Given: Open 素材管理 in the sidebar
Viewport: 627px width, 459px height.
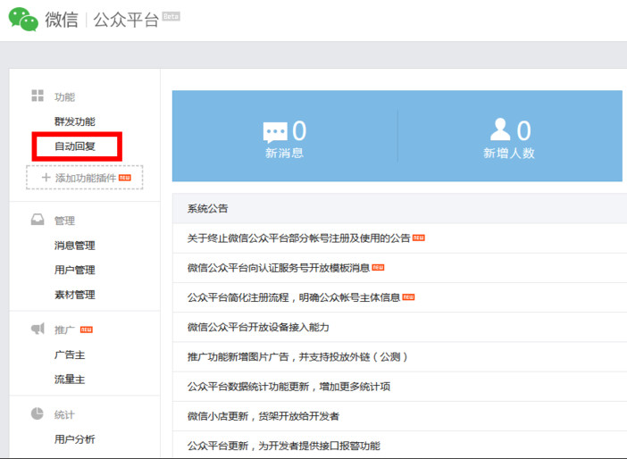Looking at the screenshot, I should pos(74,295).
